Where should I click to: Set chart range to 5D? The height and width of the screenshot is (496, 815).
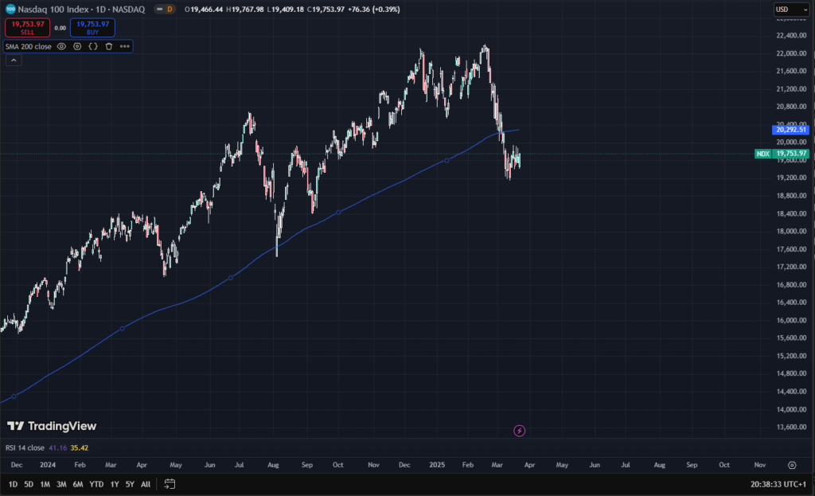click(x=29, y=484)
